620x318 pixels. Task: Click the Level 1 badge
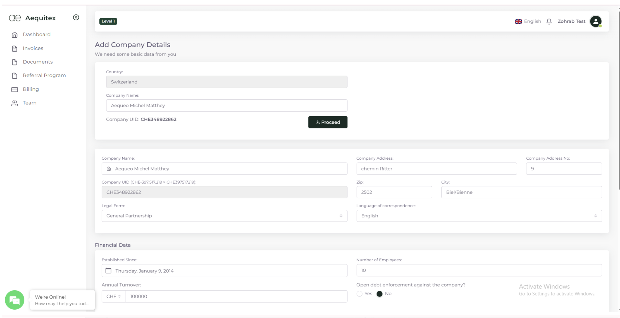coord(108,21)
